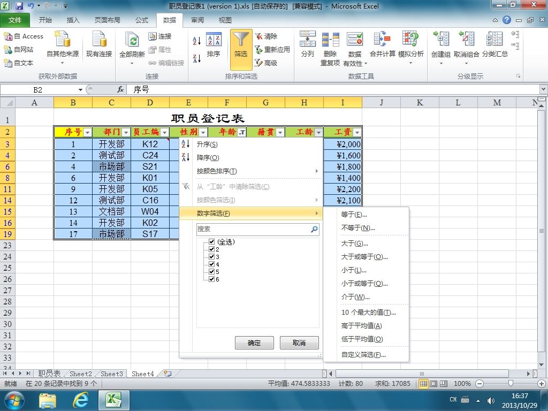The width and height of the screenshot is (548, 411).
Task: Switch to page layout view in status bar
Action: pyautogui.click(x=433, y=383)
